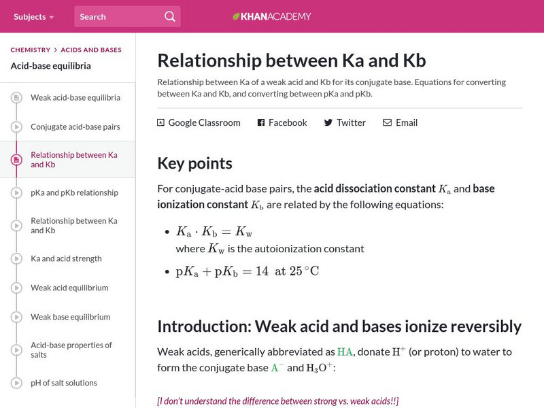Select Weak acid equilibrium in the sidebar

tap(69, 288)
